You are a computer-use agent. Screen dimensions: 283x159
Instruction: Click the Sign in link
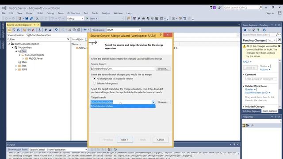(270, 13)
